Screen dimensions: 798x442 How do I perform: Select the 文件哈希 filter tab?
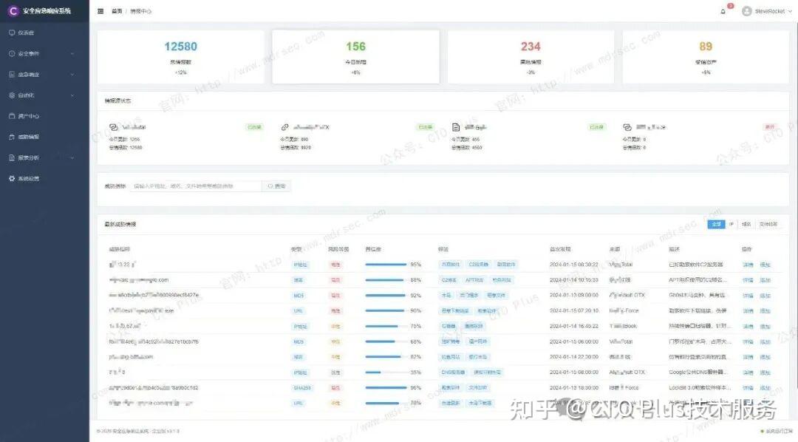[x=768, y=224]
